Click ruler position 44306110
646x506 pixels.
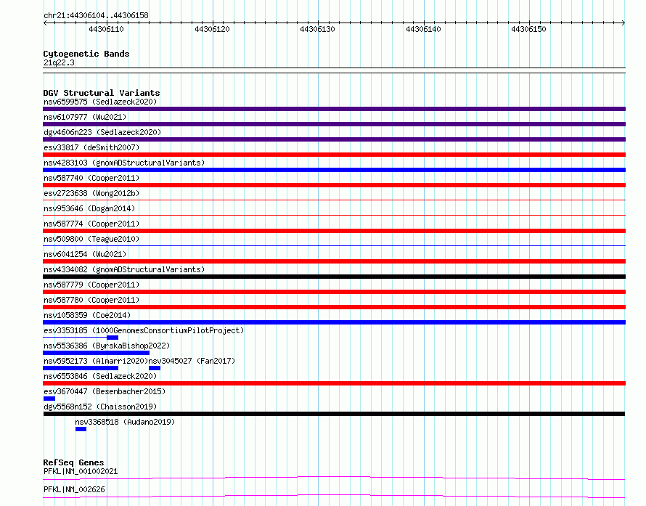[106, 29]
